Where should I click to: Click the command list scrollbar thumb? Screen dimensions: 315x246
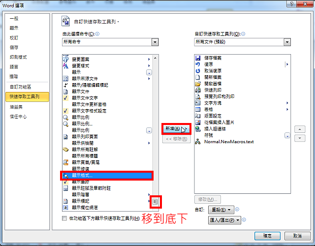point(155,201)
